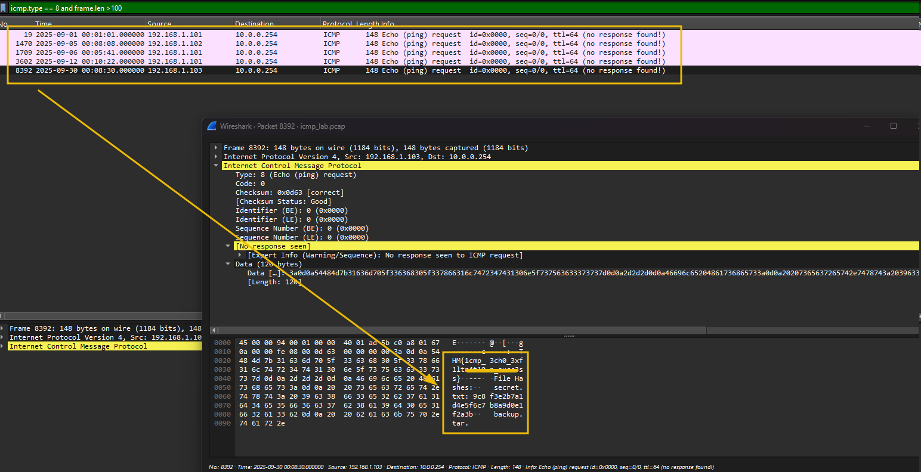Expand the Frame 8392 details row
Screen dimensions: 921x472
pos(216,147)
